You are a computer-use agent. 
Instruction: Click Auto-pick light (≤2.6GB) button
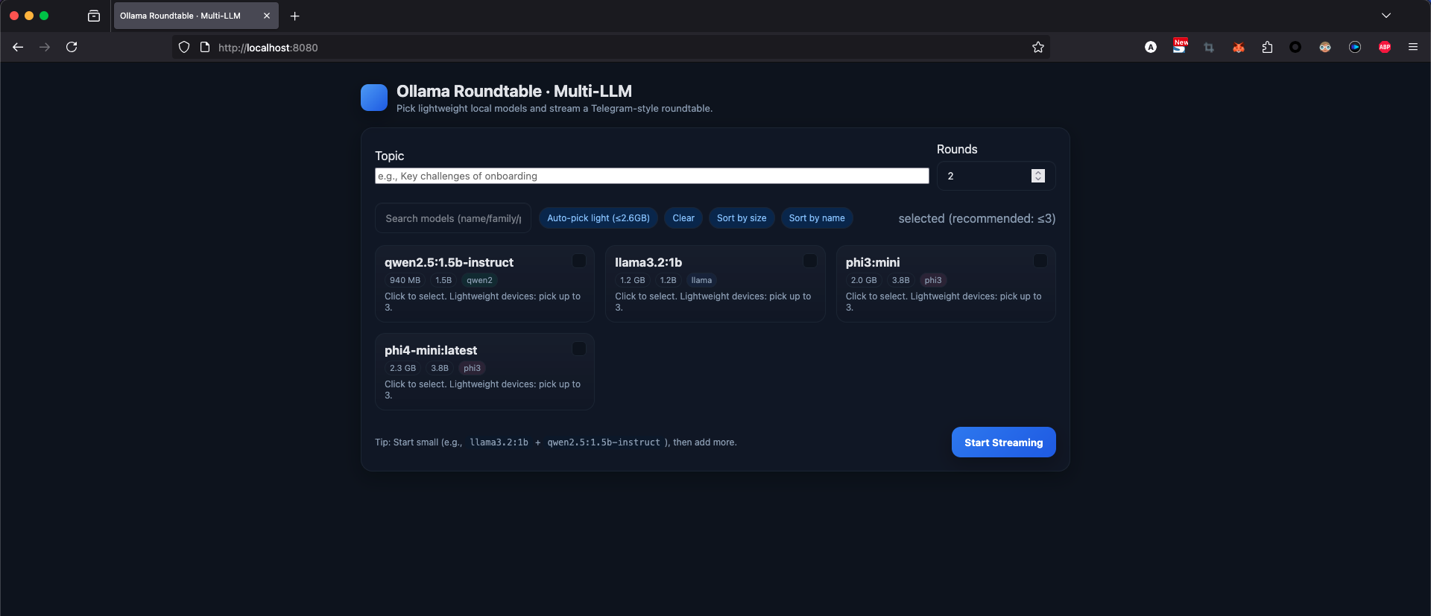pos(598,218)
